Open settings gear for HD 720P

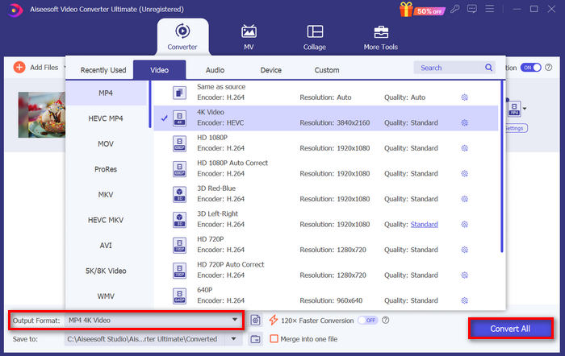(464, 250)
